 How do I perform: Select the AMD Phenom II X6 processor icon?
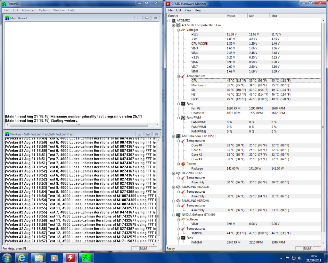tap(178, 136)
